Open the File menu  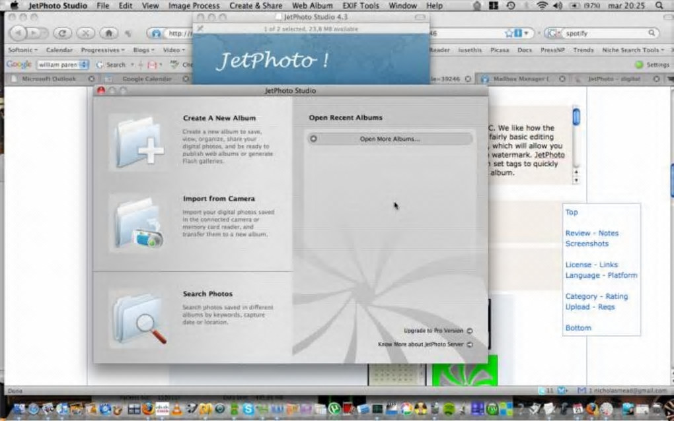tap(102, 5)
